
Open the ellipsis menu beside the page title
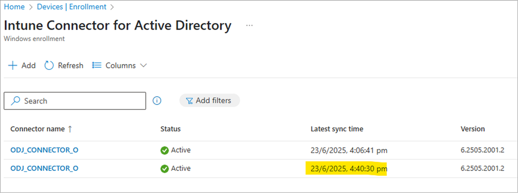[249, 26]
